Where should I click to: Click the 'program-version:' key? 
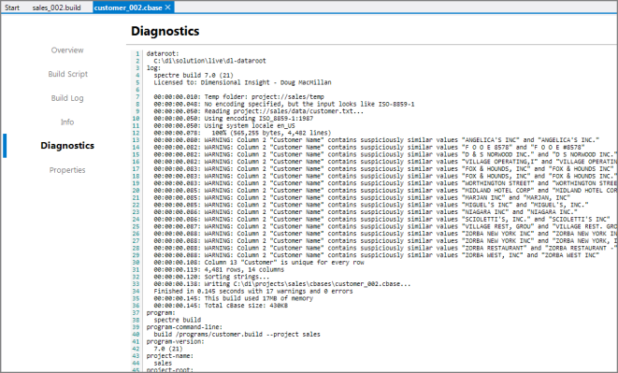(176, 341)
